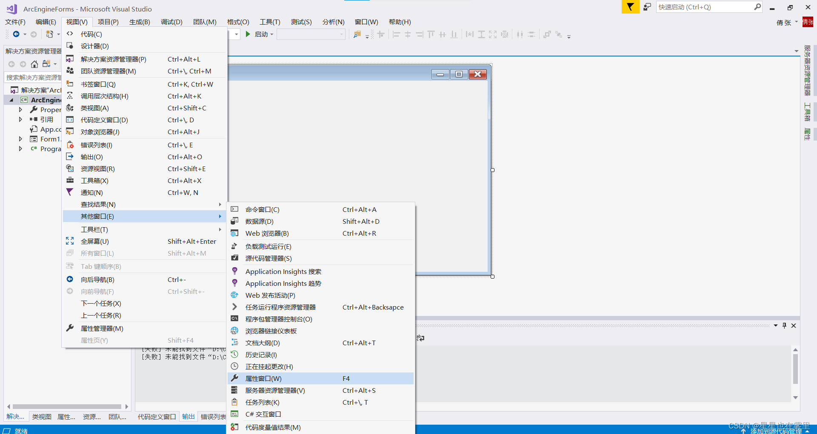
Task: Select the make same size toolbar icon
Action: [493, 34]
